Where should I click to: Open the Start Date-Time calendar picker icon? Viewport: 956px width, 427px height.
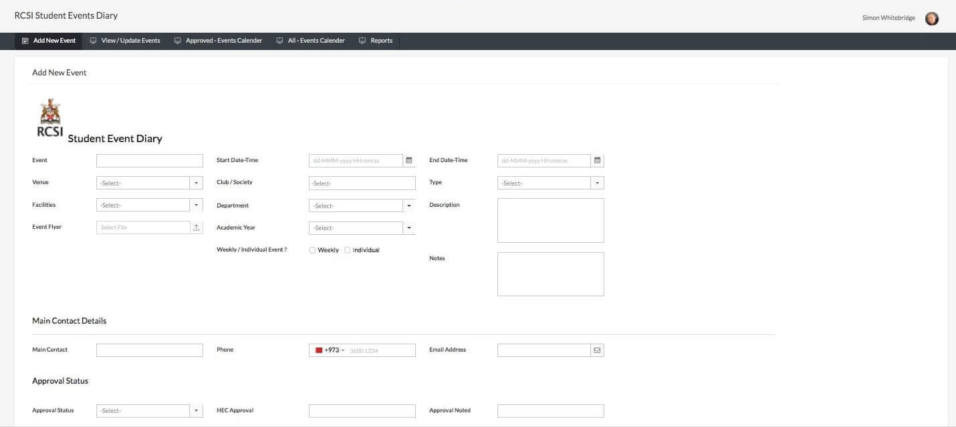pyautogui.click(x=409, y=161)
